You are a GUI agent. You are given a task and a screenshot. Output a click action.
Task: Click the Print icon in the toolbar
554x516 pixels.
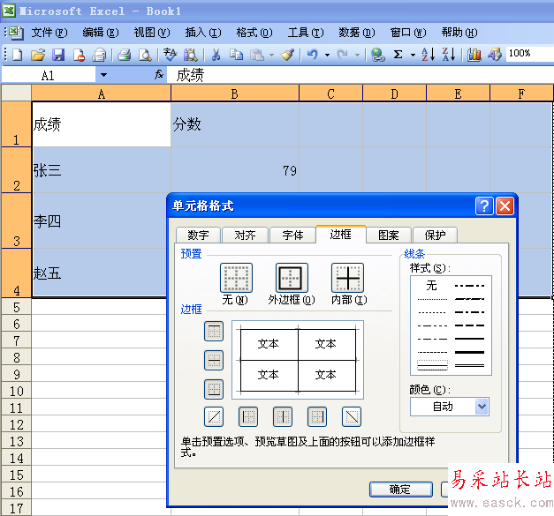click(x=124, y=55)
